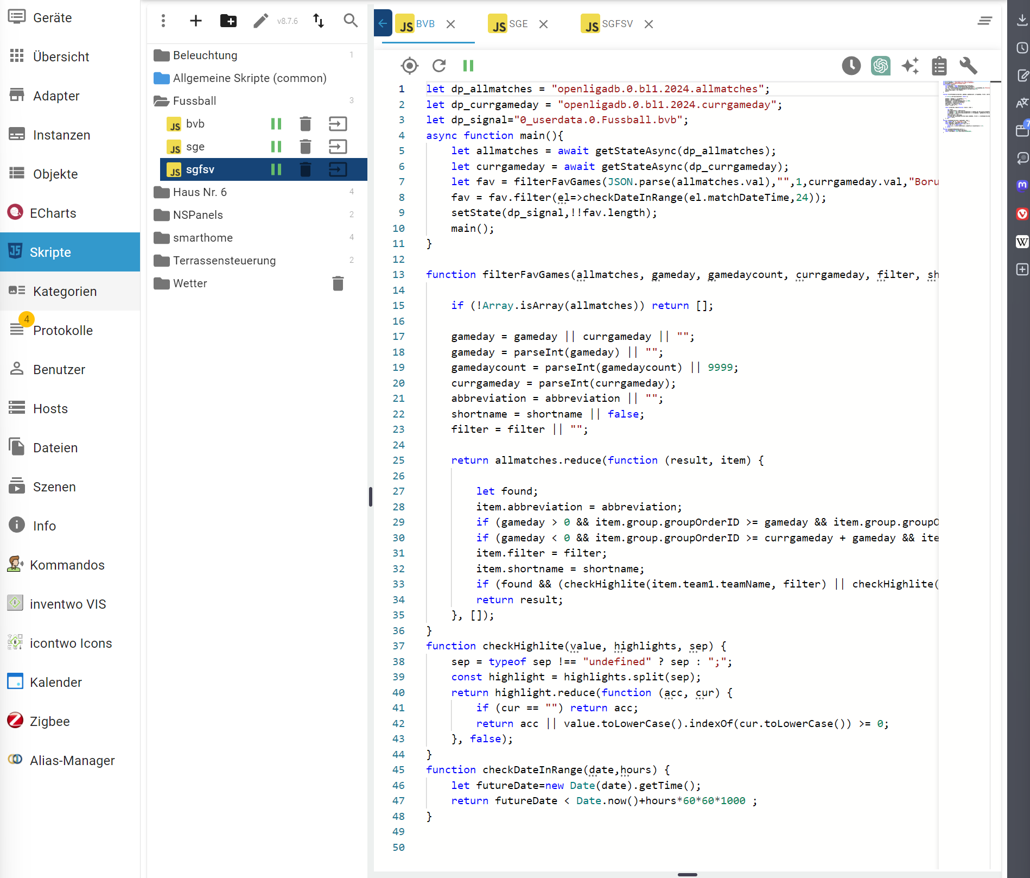Go to Protokolle in the sidebar
This screenshot has height=878, width=1030.
point(62,331)
